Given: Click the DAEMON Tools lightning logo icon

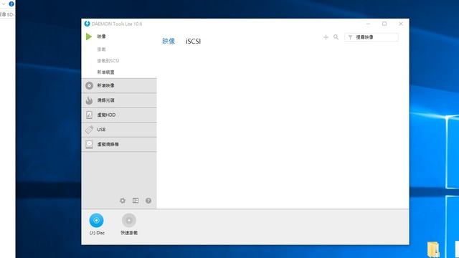Looking at the screenshot, I should click(87, 24).
